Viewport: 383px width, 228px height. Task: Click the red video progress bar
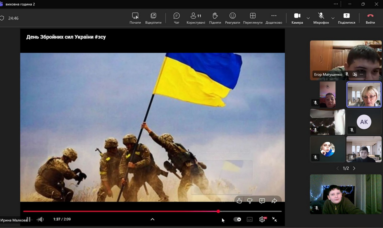[x=120, y=211]
